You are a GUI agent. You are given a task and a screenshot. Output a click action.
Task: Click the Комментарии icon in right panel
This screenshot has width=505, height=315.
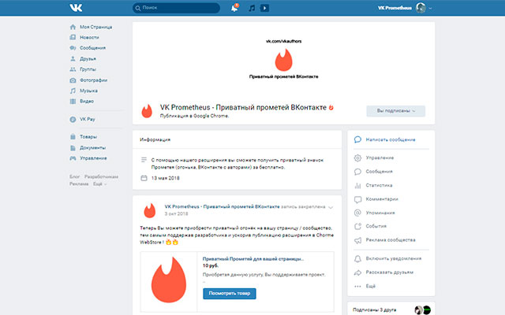(x=357, y=199)
